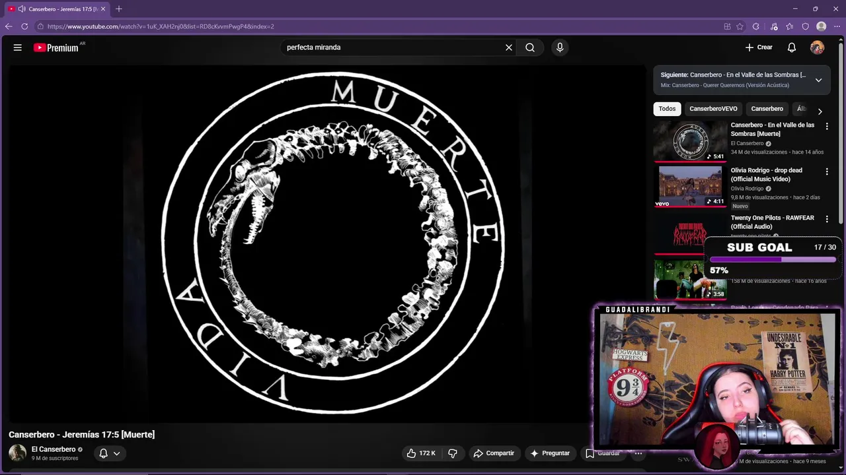The width and height of the screenshot is (846, 475).
Task: Open options menu for Olivia Rodrigo drop dead
Action: (826, 172)
